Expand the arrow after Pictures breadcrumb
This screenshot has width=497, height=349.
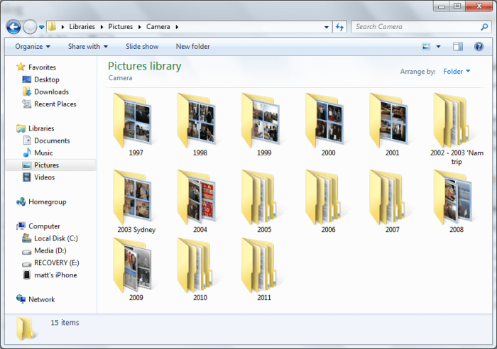[x=139, y=27]
